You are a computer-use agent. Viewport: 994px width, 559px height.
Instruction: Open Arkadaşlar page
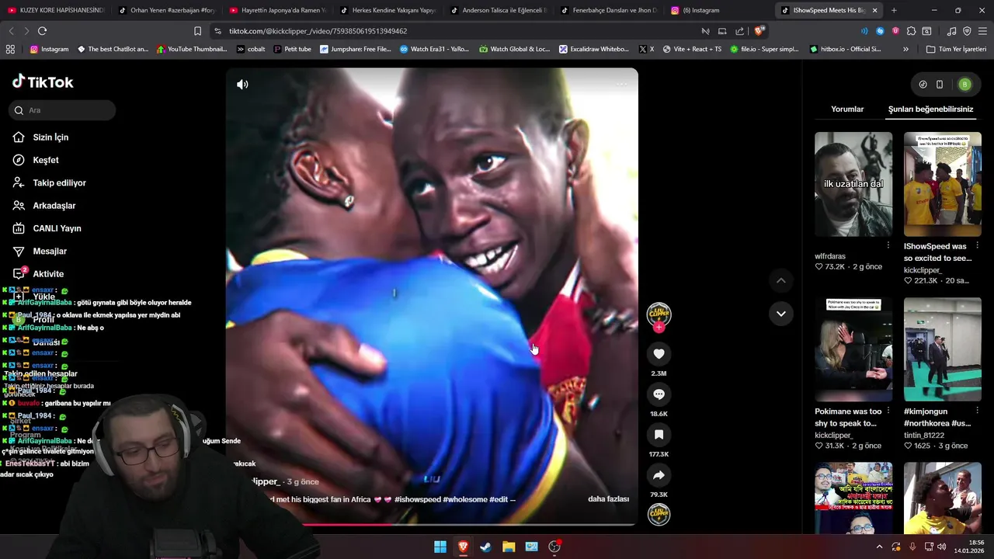coord(54,206)
